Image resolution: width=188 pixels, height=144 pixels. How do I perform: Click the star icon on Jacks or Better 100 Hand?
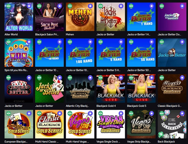pyautogui.click(x=90, y=42)
